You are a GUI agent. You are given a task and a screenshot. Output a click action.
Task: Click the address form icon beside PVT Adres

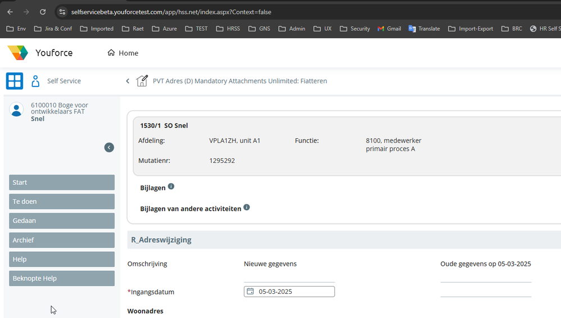[142, 81]
